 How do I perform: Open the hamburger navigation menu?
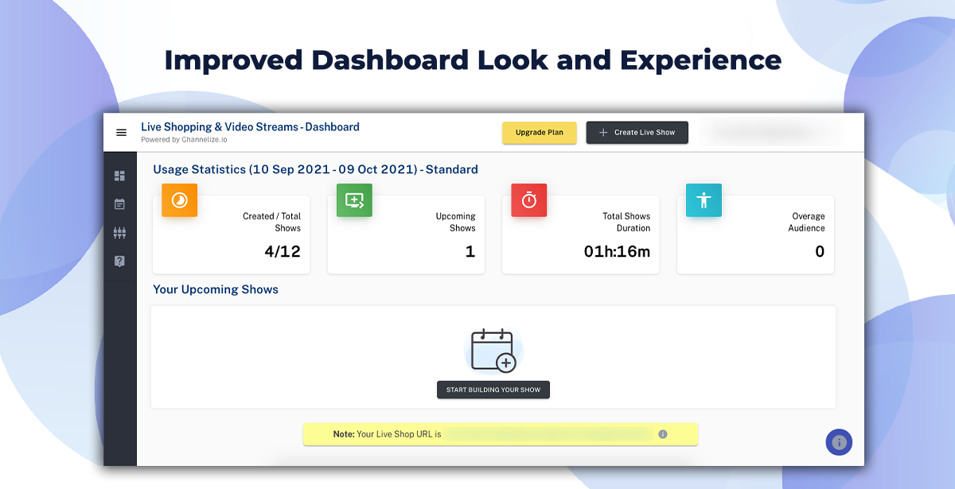coord(121,133)
